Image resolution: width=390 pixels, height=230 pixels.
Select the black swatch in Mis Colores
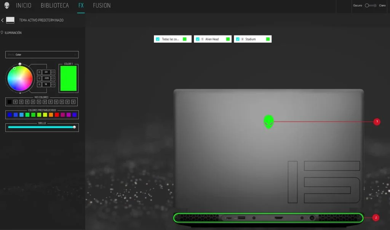coord(10,102)
